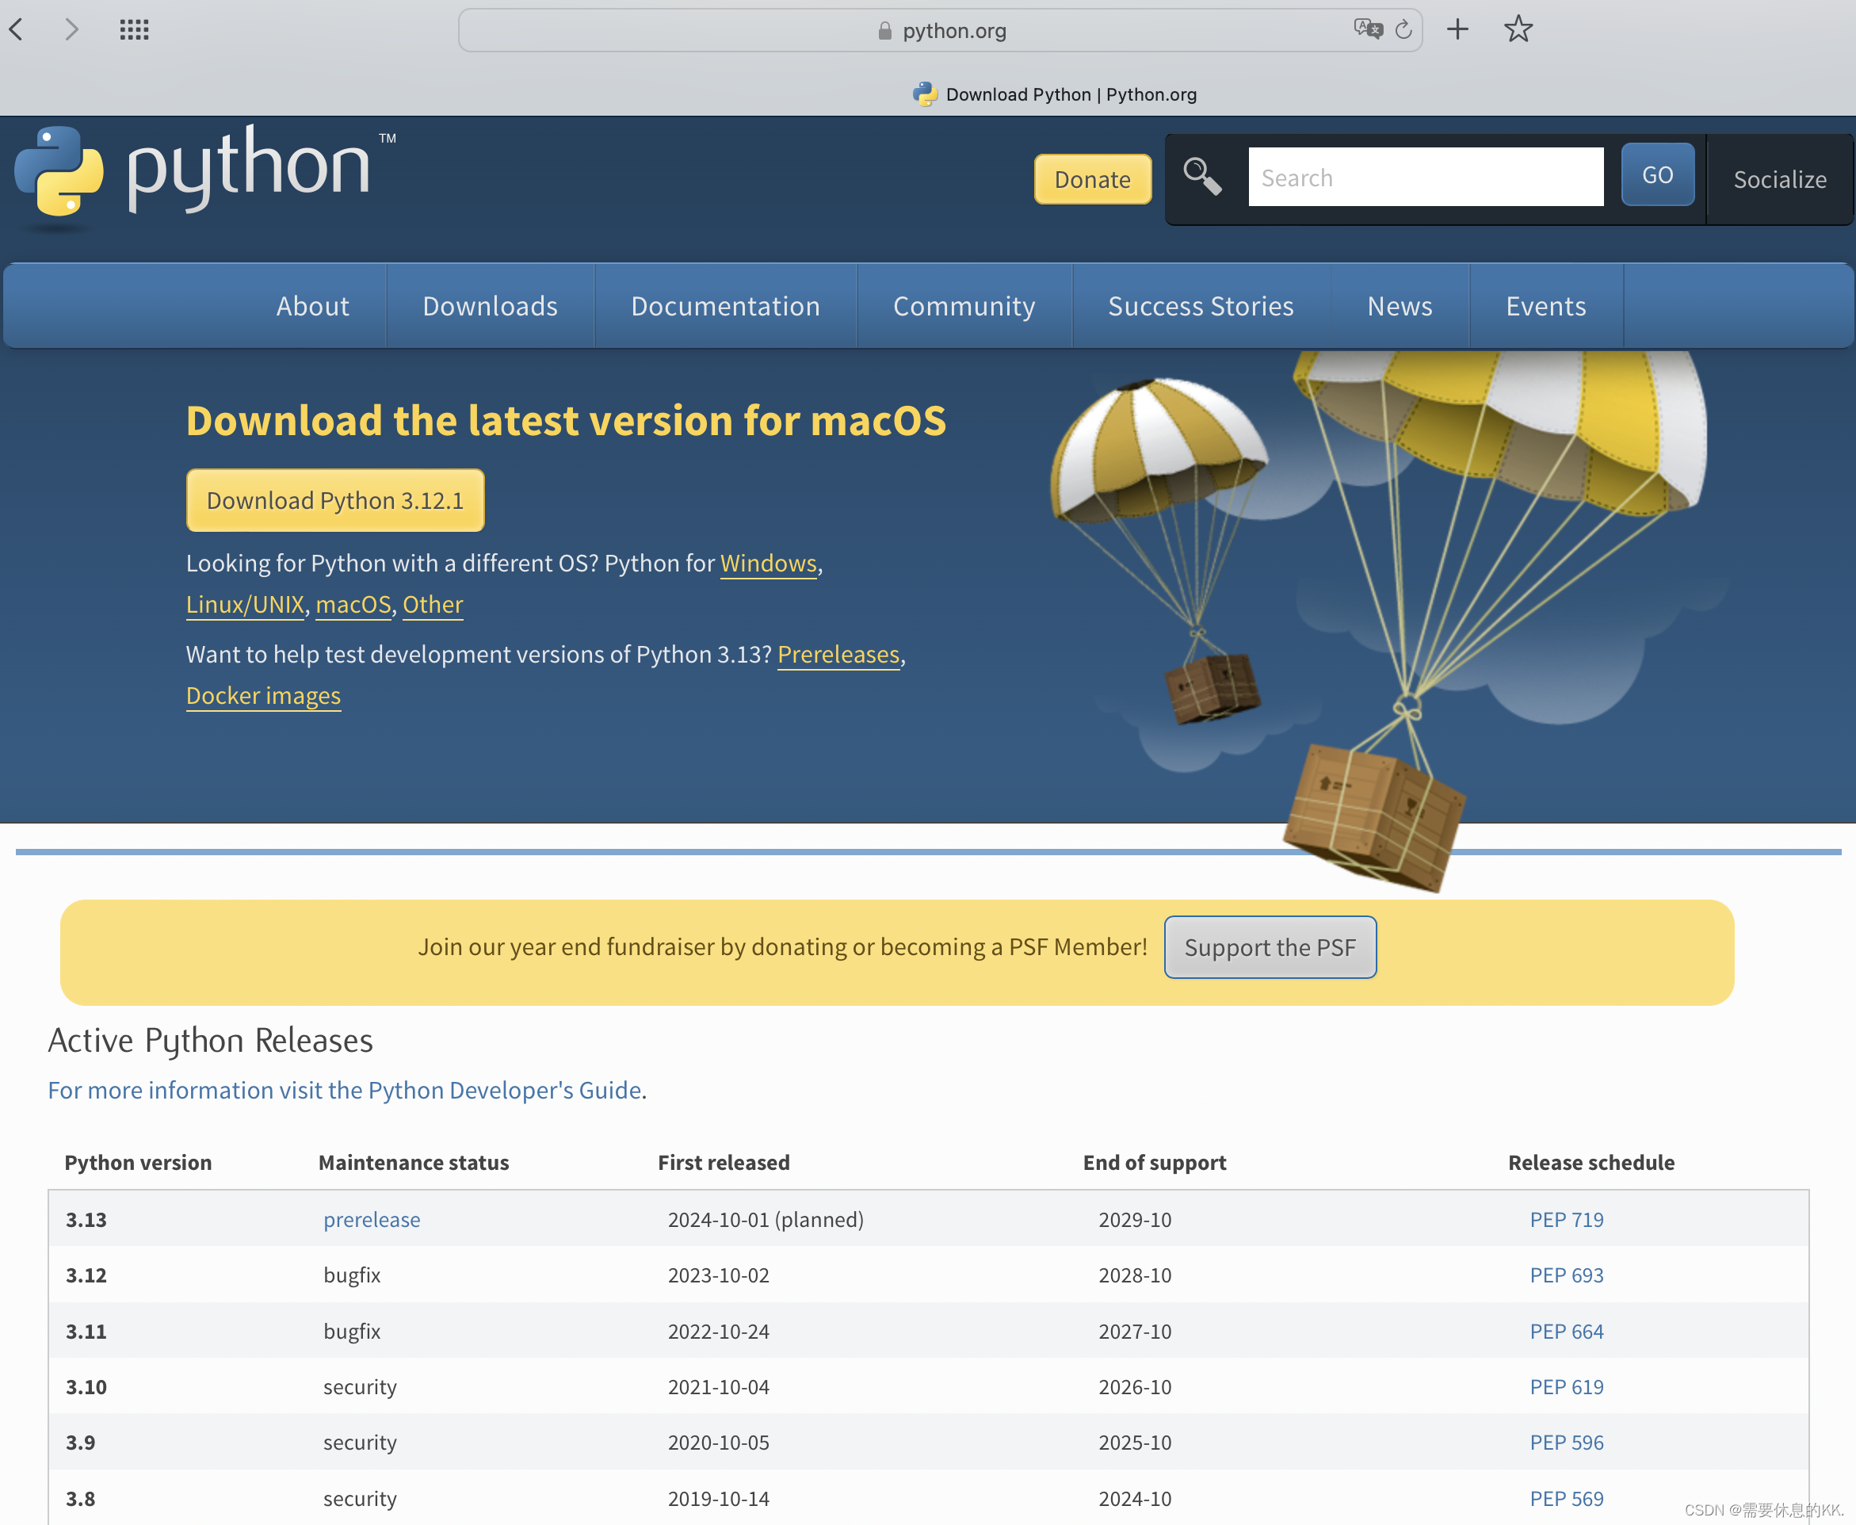1856x1525 pixels.
Task: Open the Community menu
Action: (x=964, y=306)
